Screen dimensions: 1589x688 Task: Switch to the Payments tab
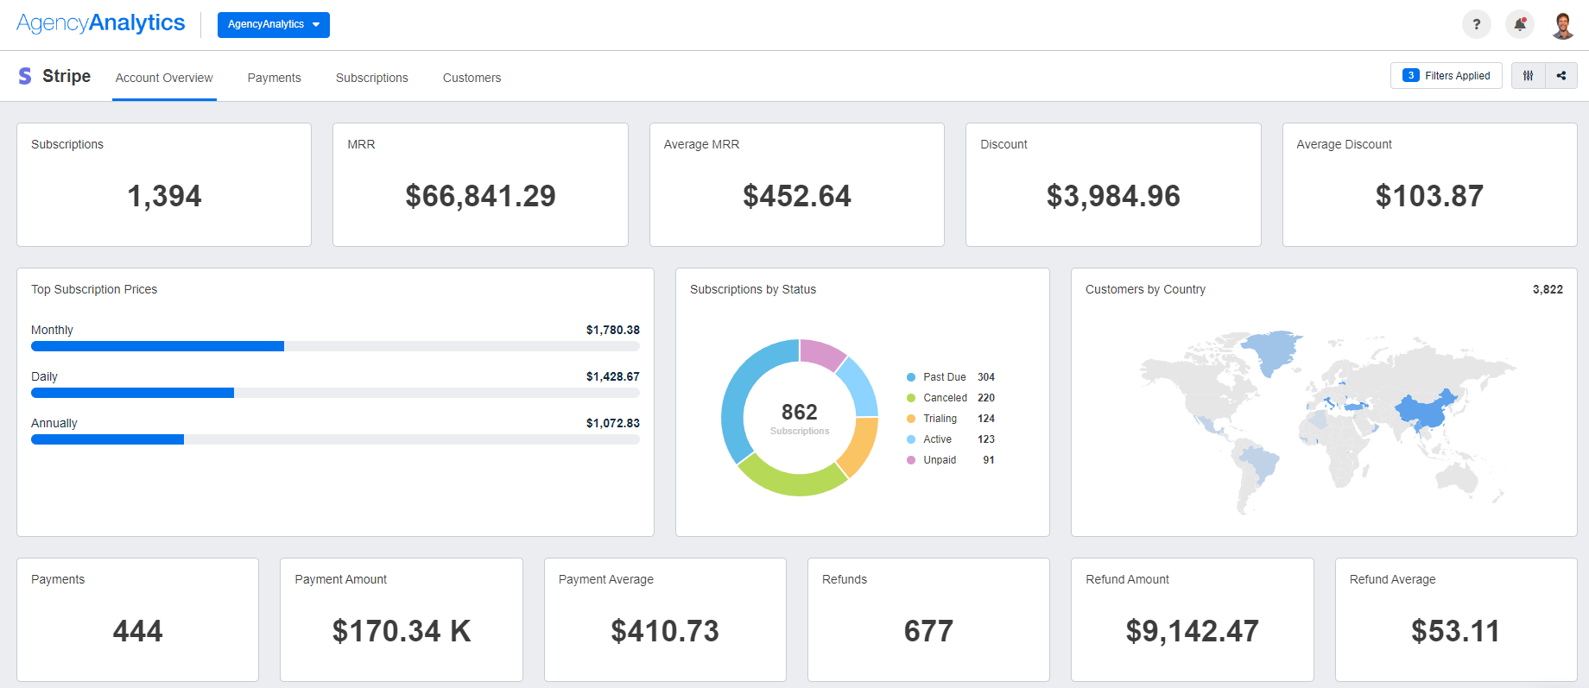(274, 78)
